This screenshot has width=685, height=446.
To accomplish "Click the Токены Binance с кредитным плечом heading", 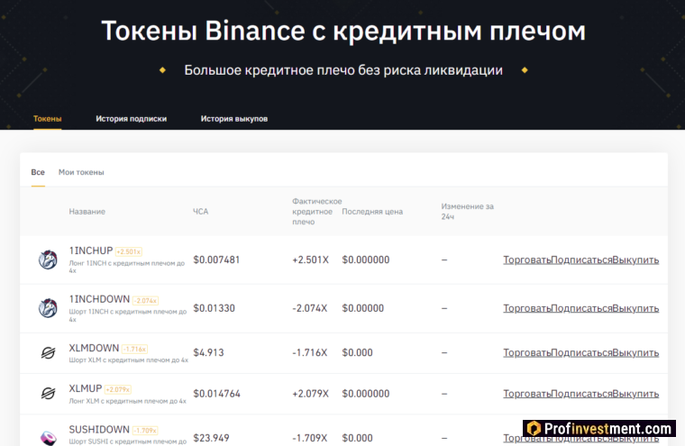I will 342,31.
